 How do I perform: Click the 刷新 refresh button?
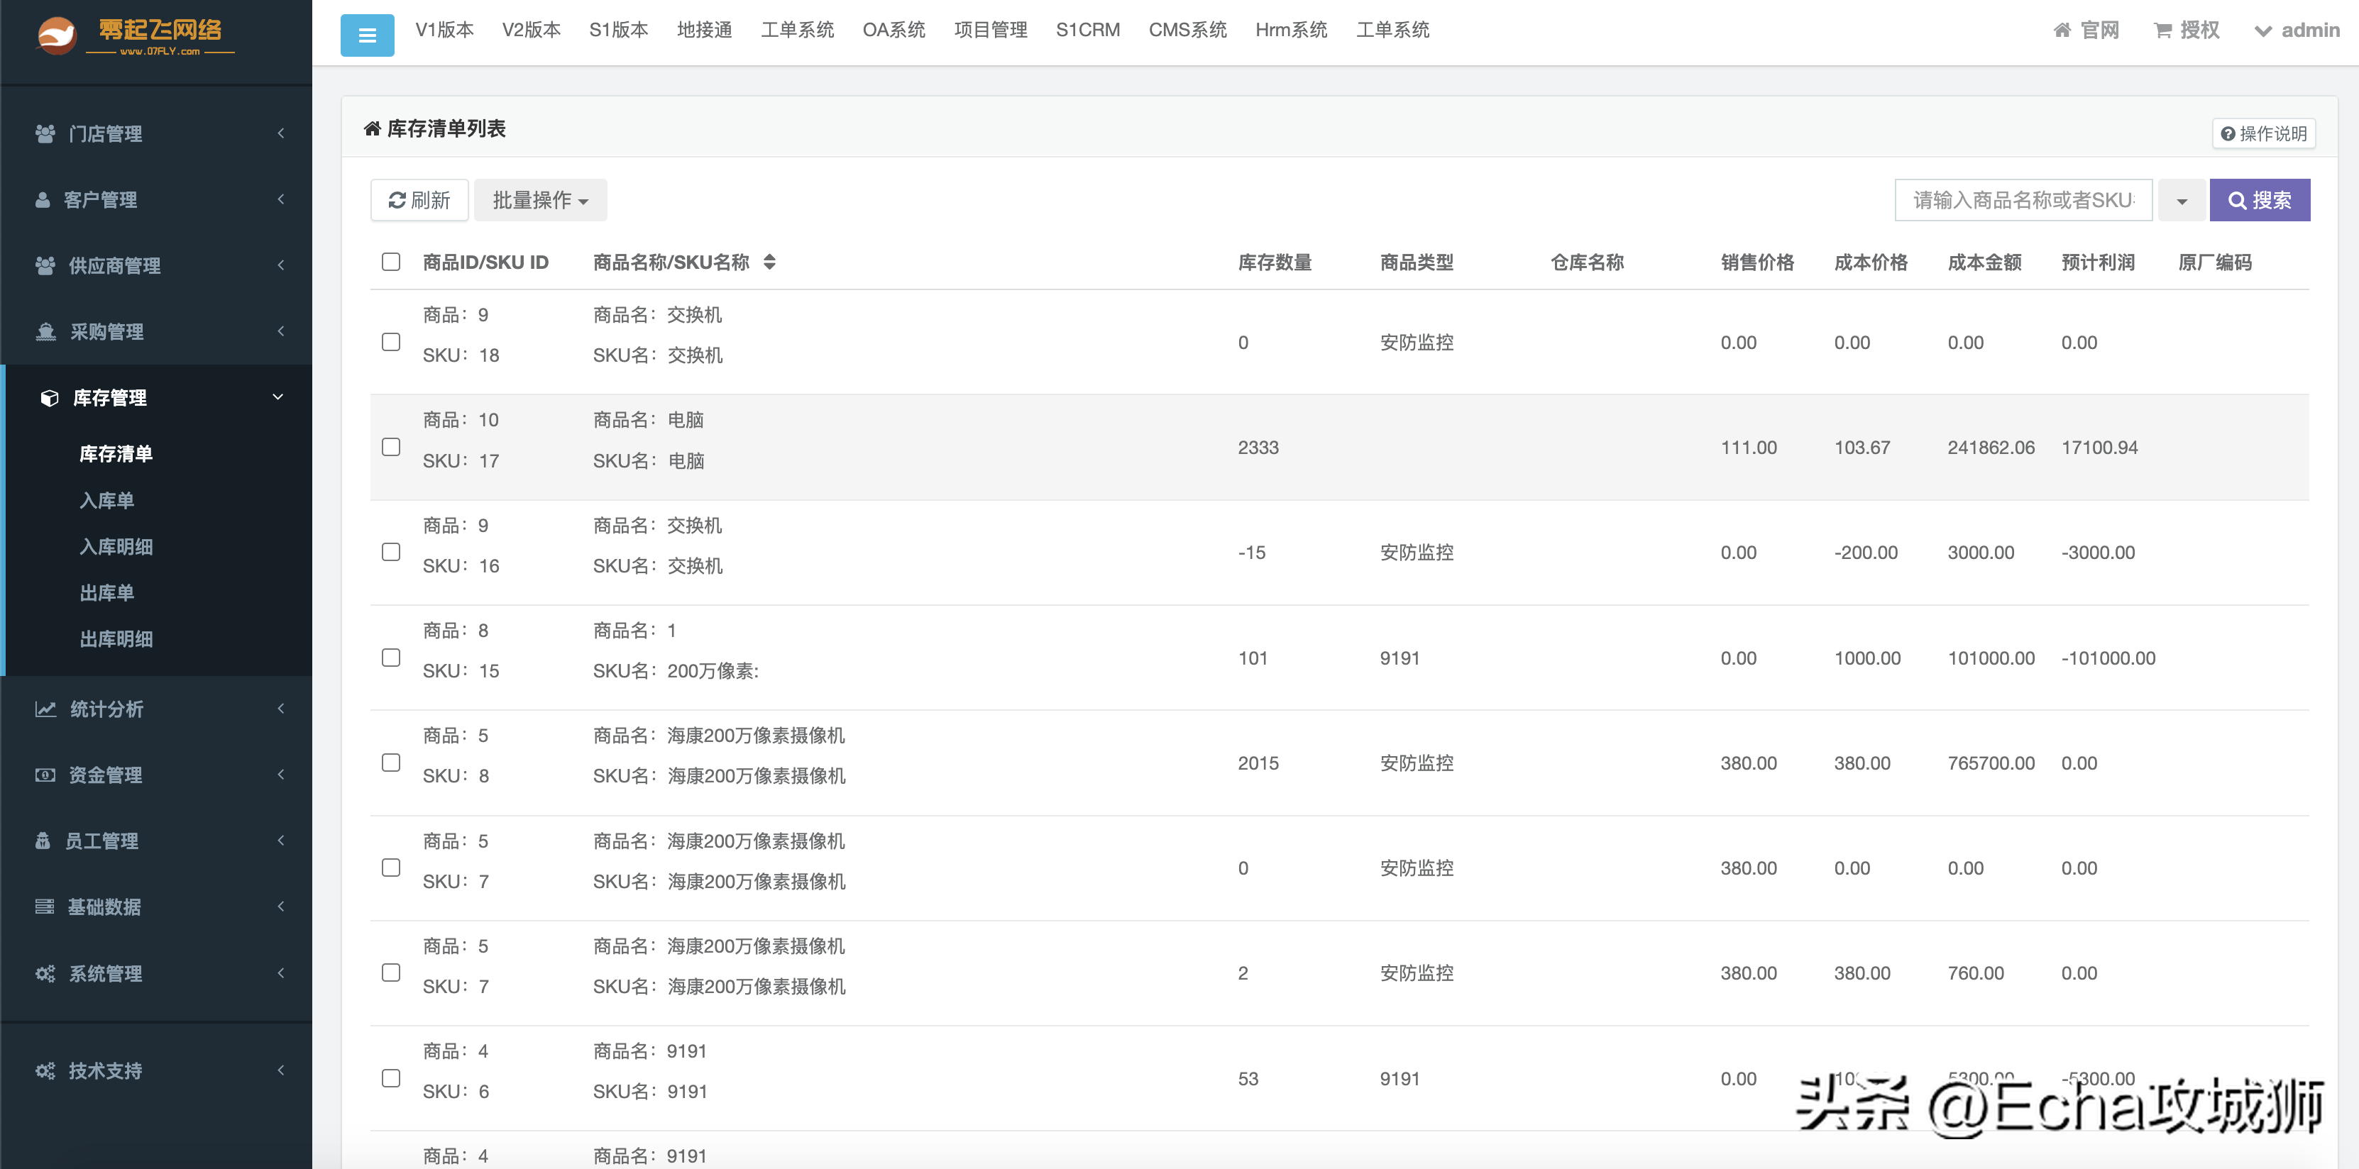(419, 199)
